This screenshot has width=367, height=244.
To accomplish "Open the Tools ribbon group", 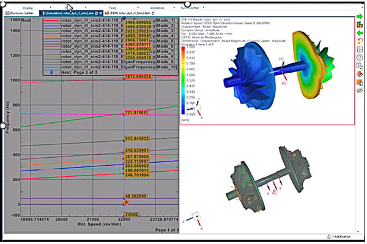I will 113,8.
